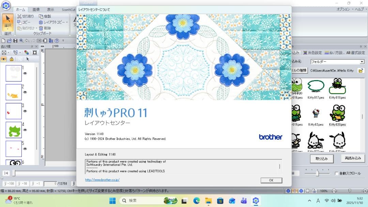Click the highlighted orange view-mode icon in status bar
This screenshot has width=368, height=207.
[x=295, y=191]
